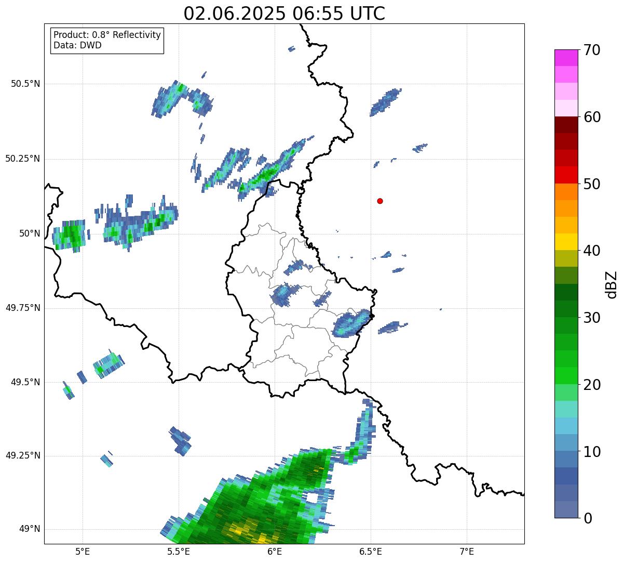Click the Data: DWD label
624x562 pixels.
click(x=77, y=45)
